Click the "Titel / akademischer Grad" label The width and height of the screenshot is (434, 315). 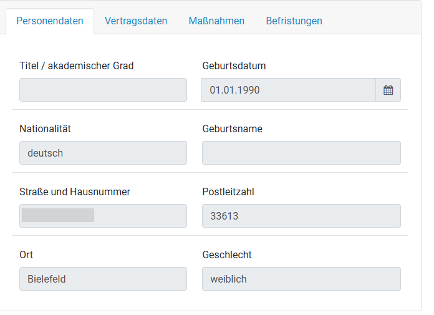77,65
